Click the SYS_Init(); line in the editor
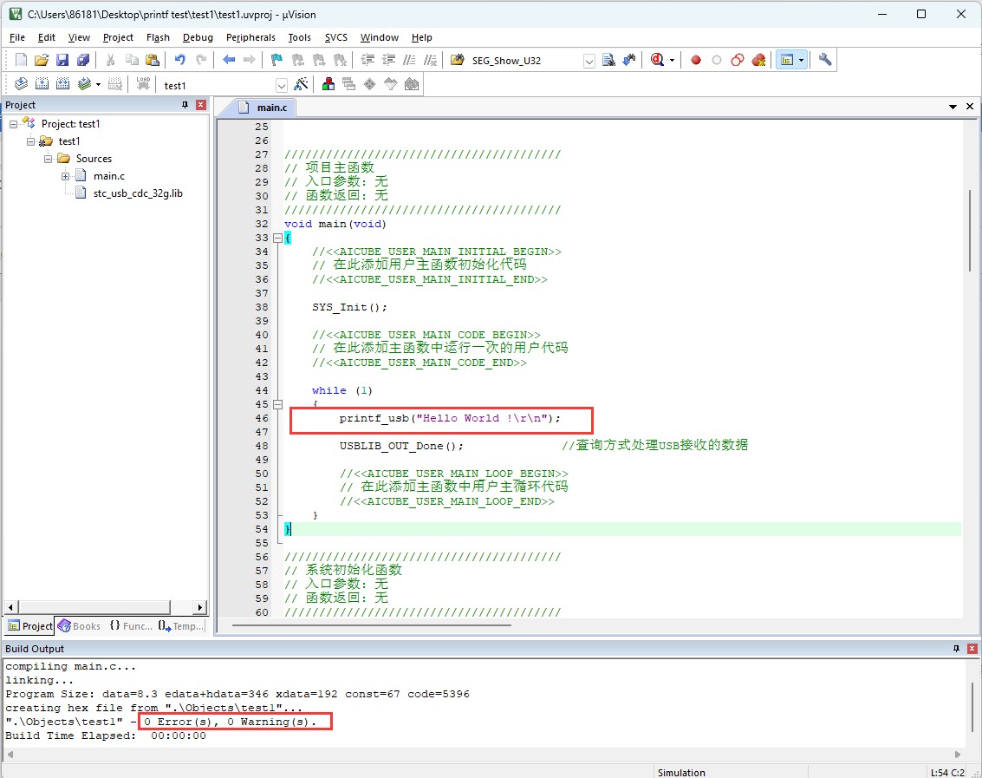Viewport: 982px width, 778px height. [349, 307]
